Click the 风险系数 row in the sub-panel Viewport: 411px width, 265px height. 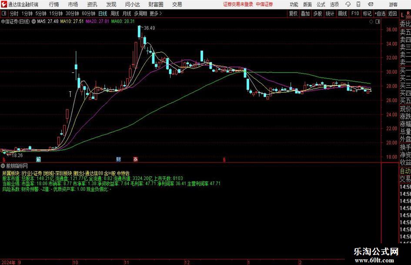point(57,189)
